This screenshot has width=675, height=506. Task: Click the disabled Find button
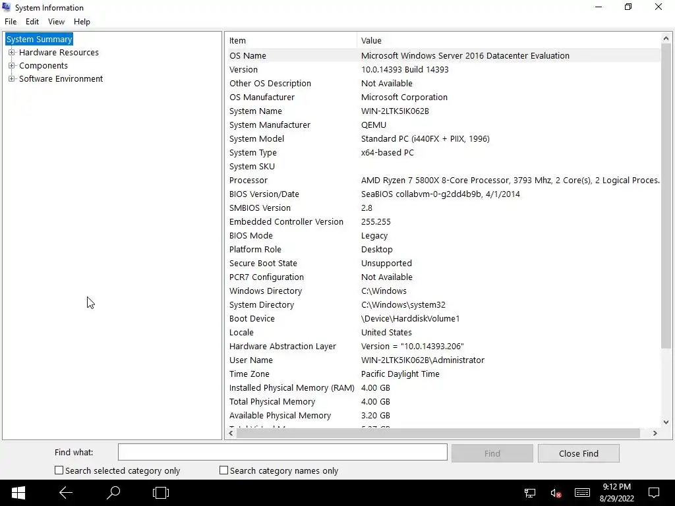[x=492, y=453]
